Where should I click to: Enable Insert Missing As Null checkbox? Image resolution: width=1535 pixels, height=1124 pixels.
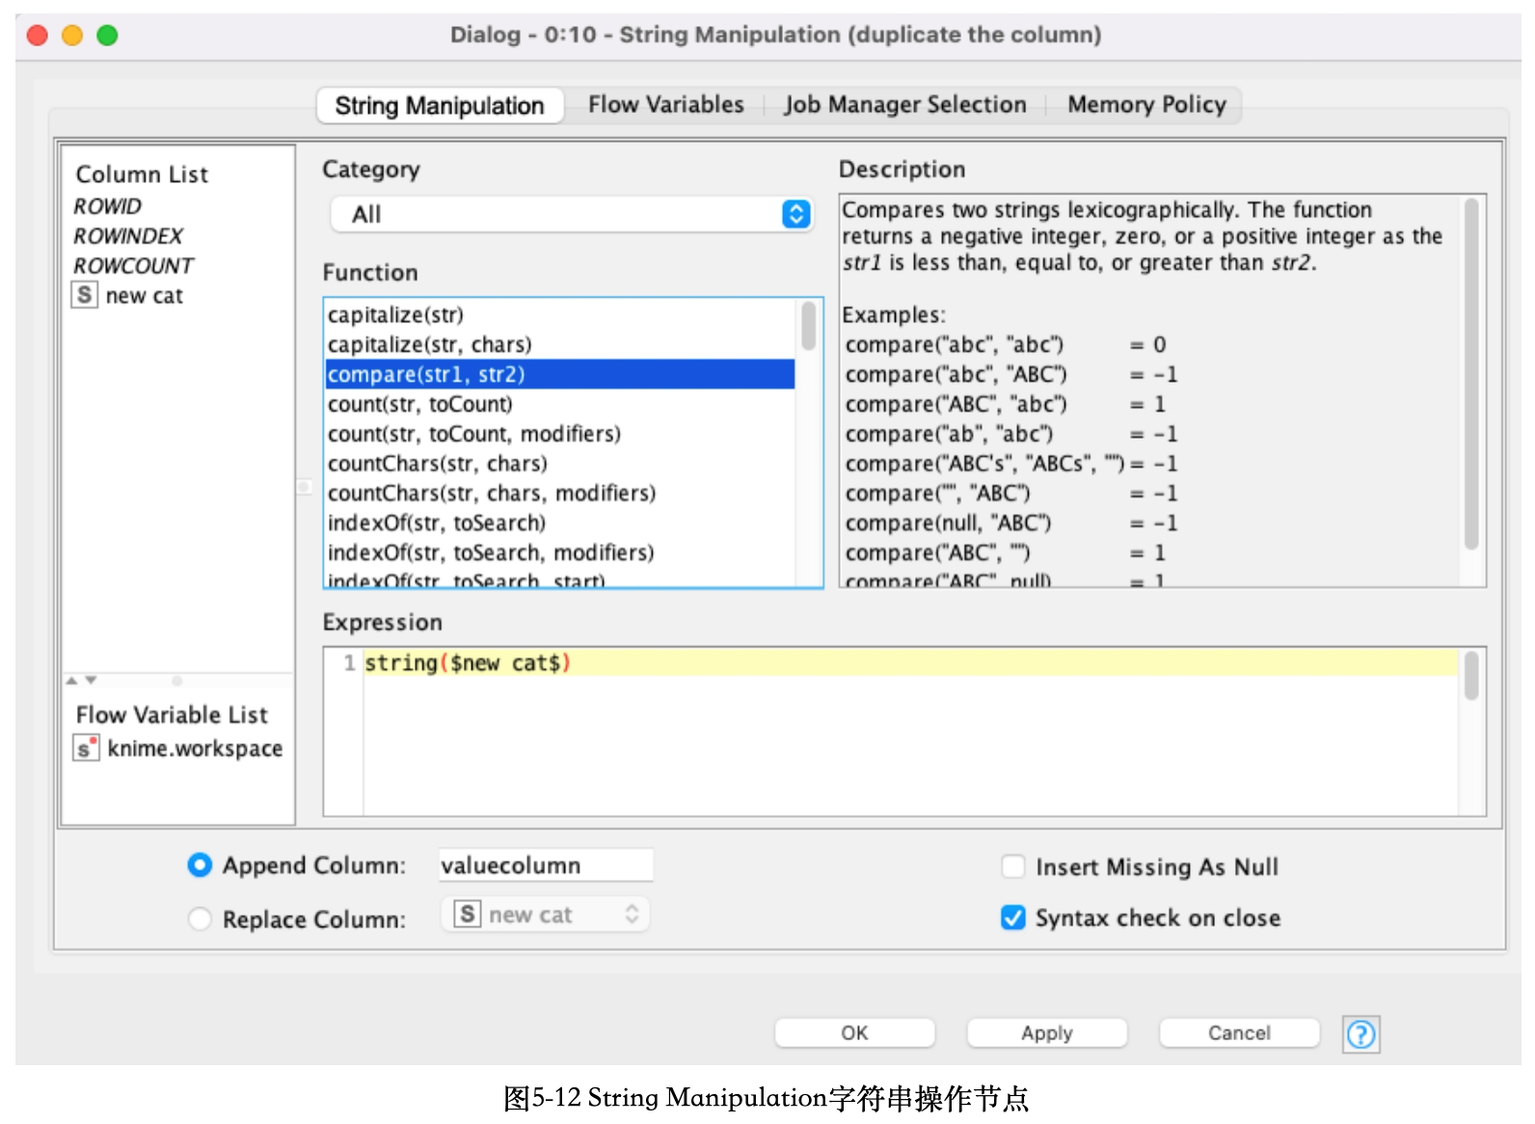[x=1013, y=867]
